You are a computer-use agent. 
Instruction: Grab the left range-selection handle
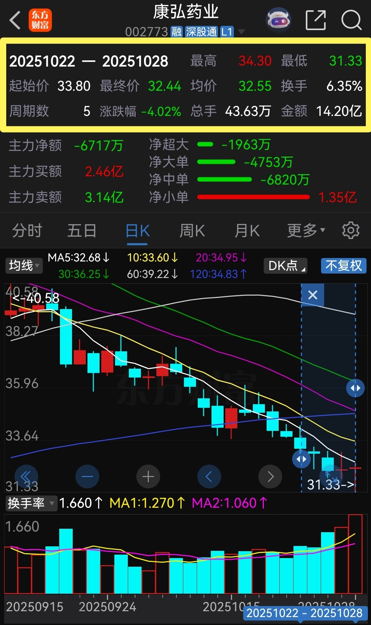pyautogui.click(x=301, y=459)
